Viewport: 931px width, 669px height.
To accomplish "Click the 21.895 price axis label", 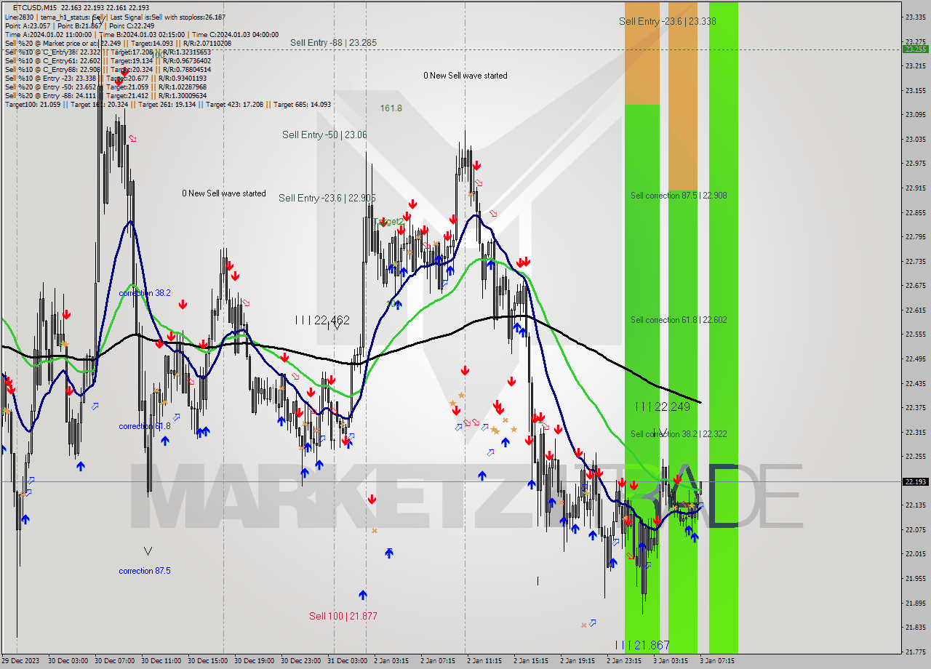I will point(915,603).
